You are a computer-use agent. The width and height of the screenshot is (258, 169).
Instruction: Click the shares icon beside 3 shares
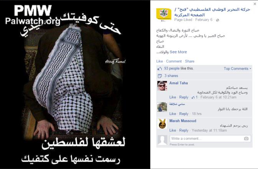(160, 76)
